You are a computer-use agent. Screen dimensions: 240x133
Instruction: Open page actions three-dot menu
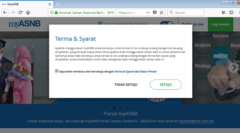tap(148, 12)
